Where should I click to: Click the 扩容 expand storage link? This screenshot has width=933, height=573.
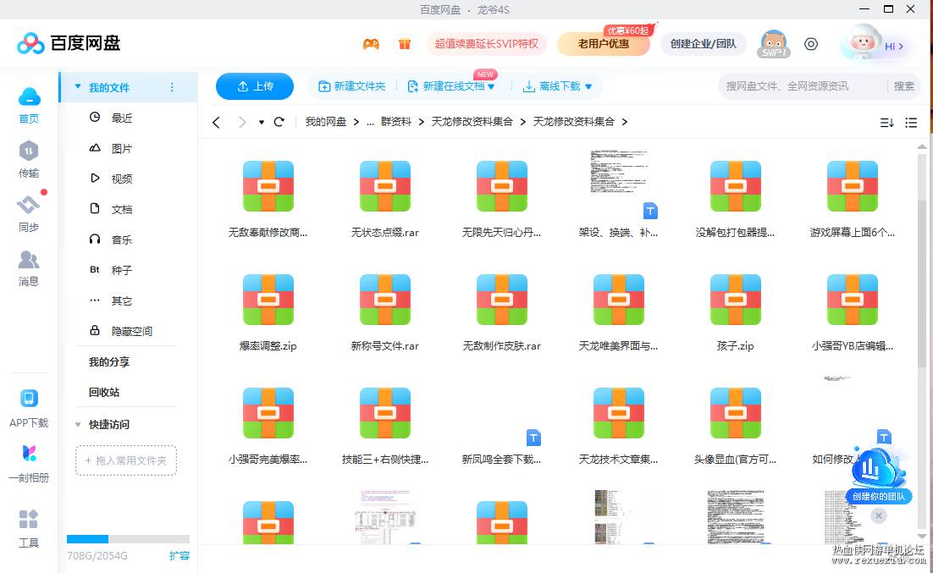179,556
